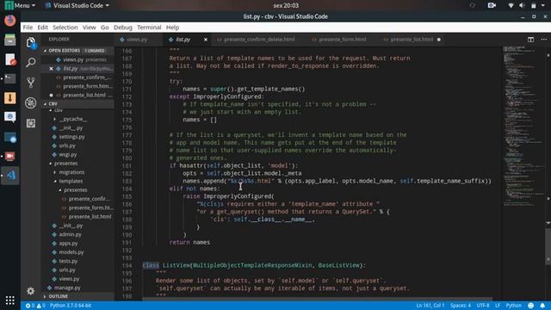Open the show applications grid icon
551x310 pixels.
pos(9,301)
